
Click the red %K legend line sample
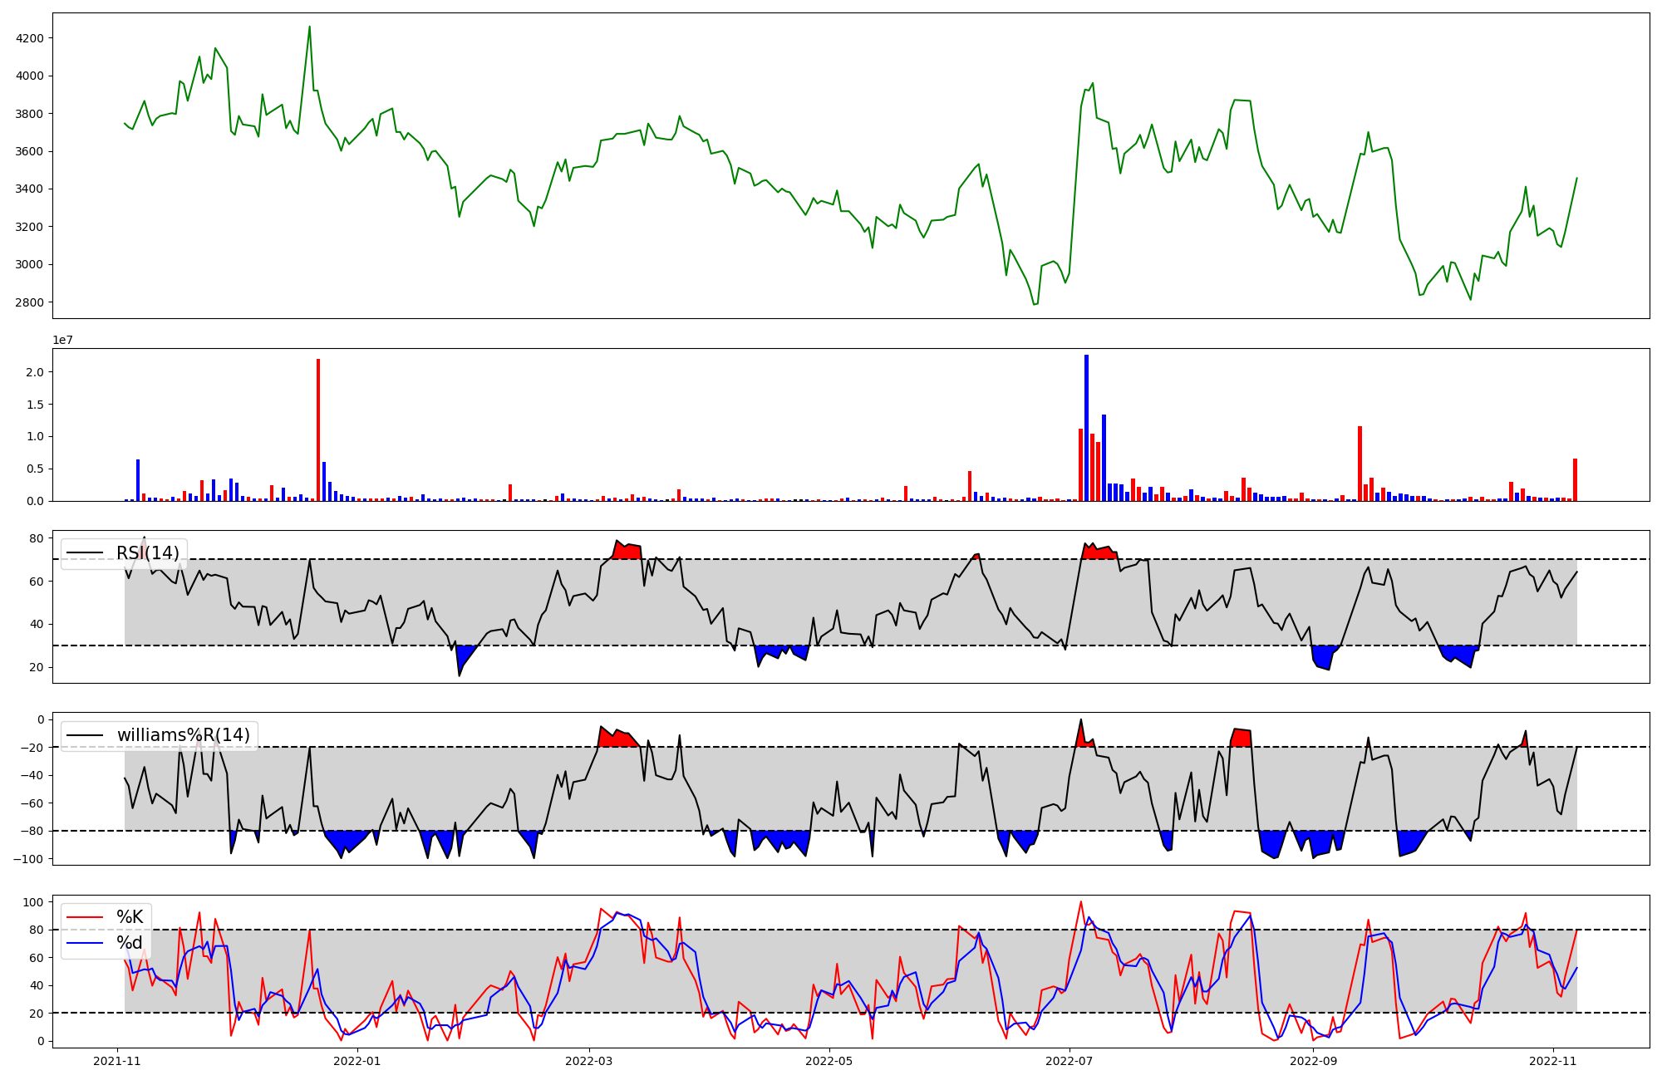pyautogui.click(x=86, y=917)
